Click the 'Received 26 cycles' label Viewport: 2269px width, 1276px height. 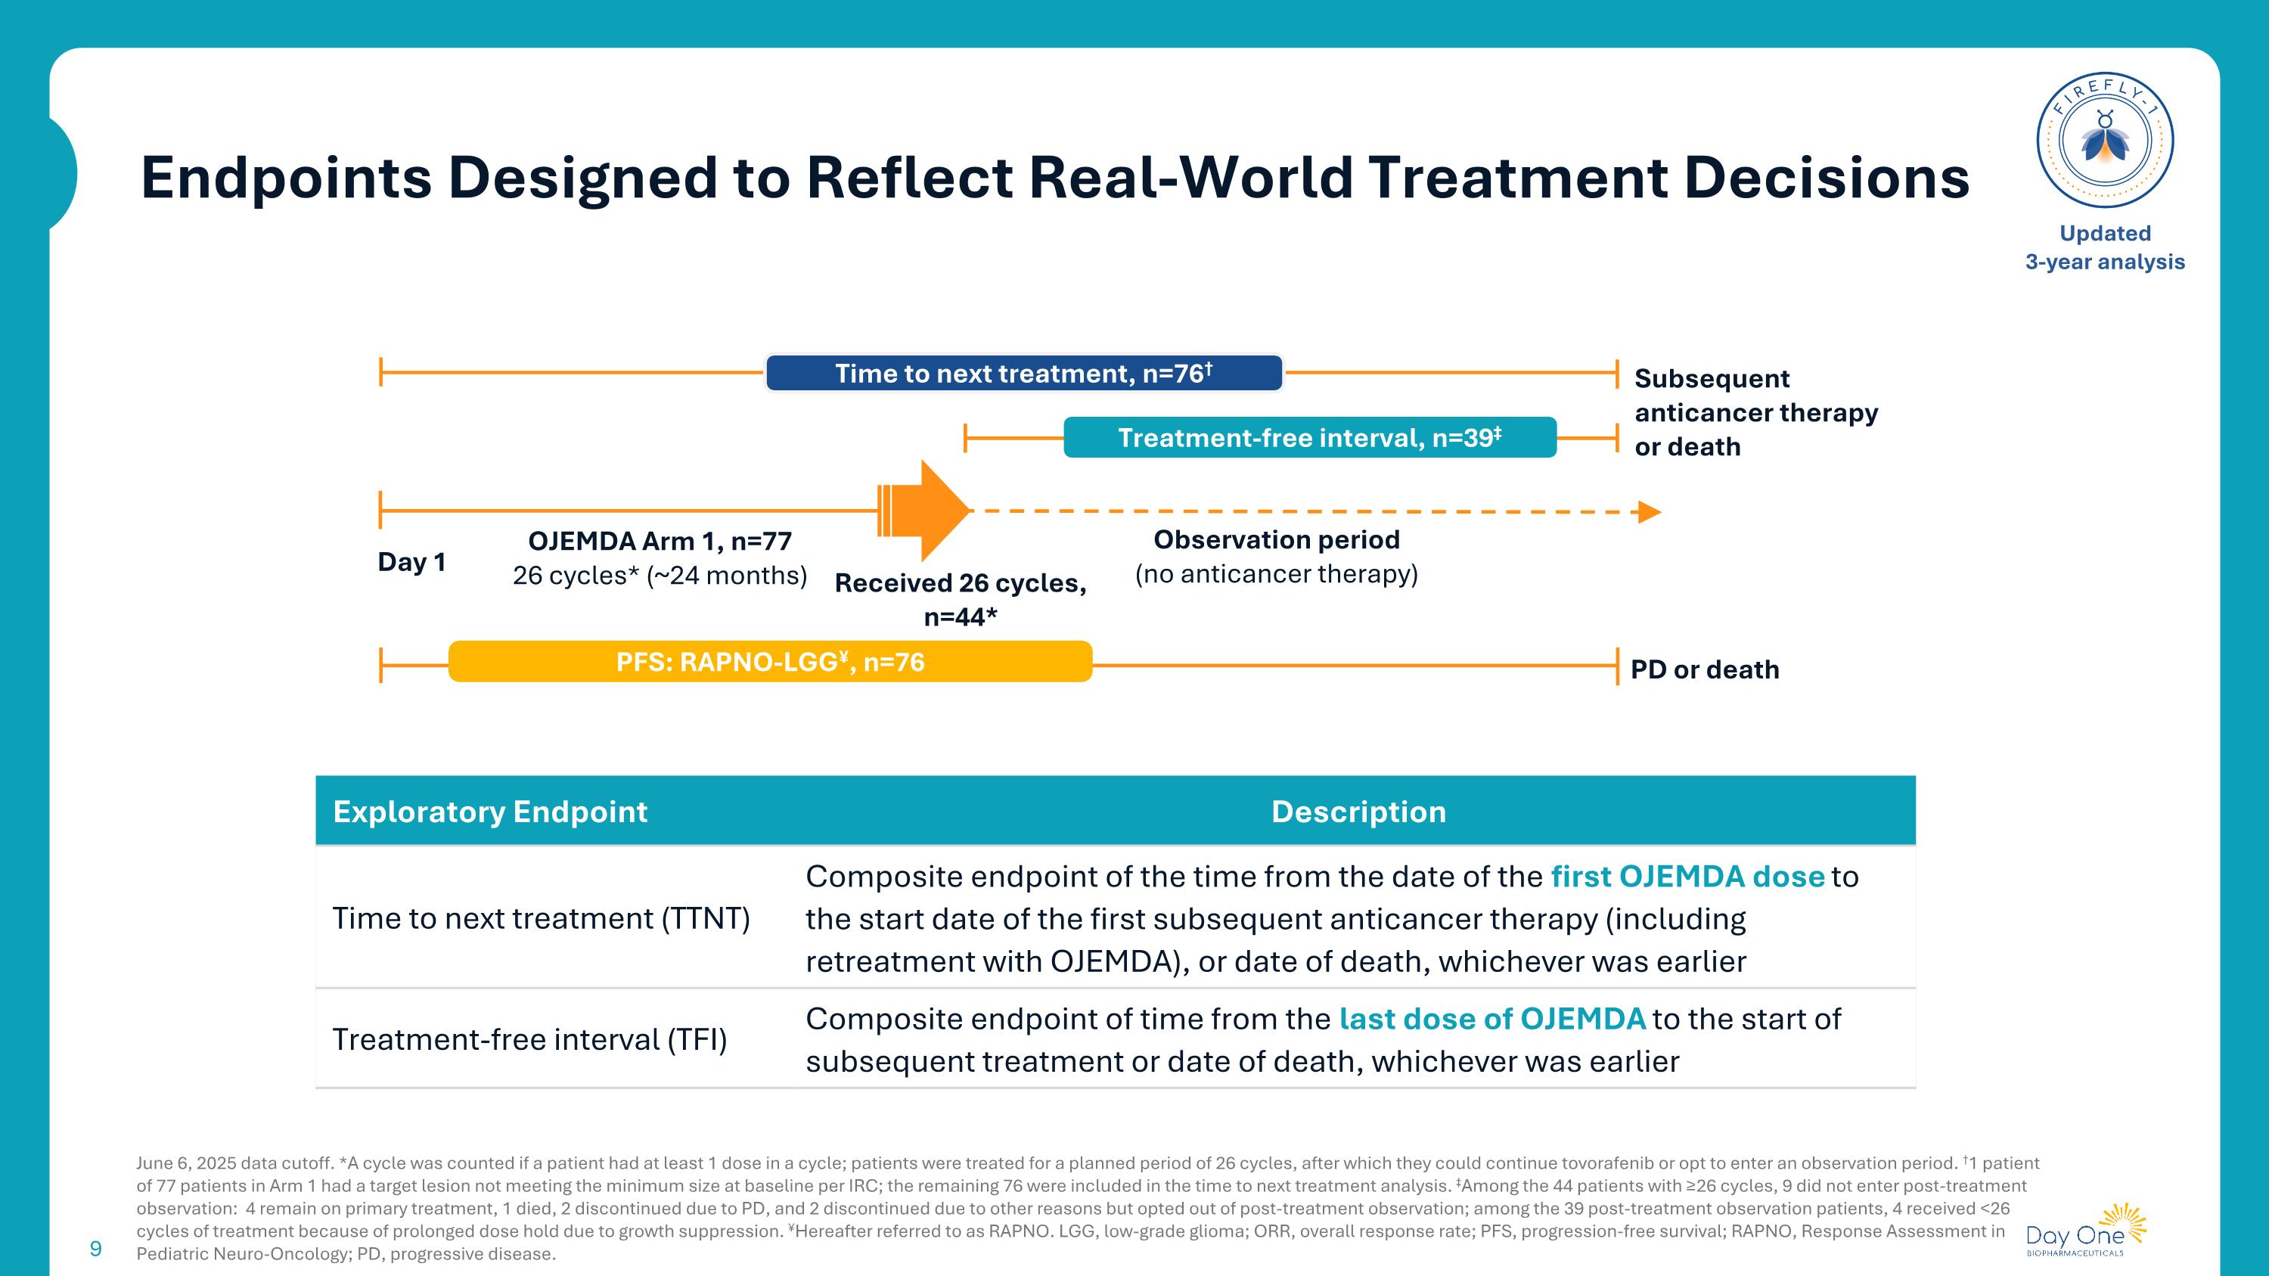tap(960, 583)
